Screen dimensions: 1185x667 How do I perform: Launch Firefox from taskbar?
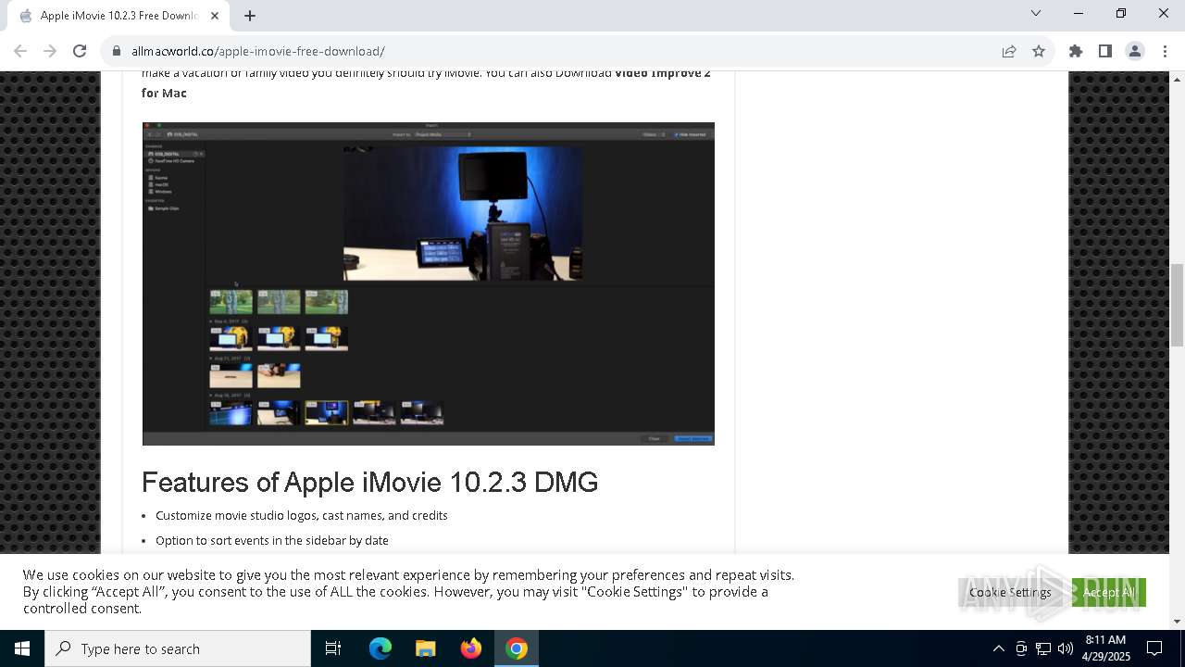coord(471,648)
